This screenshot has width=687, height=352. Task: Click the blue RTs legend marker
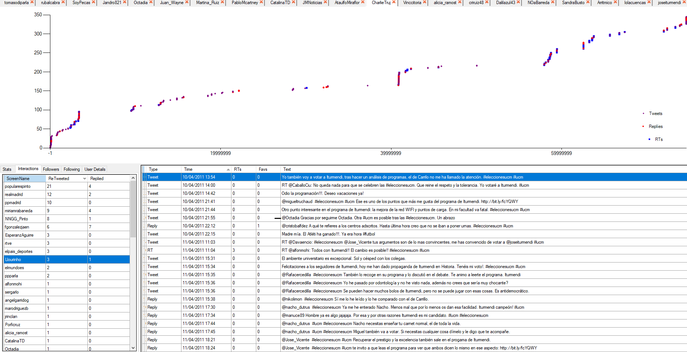(649, 139)
